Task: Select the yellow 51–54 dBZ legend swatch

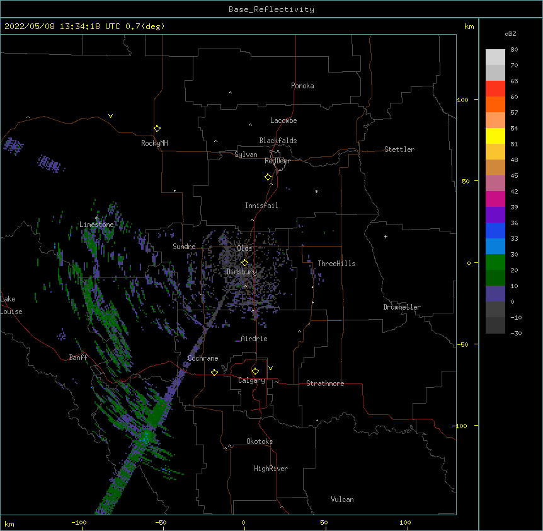Action: pyautogui.click(x=495, y=136)
